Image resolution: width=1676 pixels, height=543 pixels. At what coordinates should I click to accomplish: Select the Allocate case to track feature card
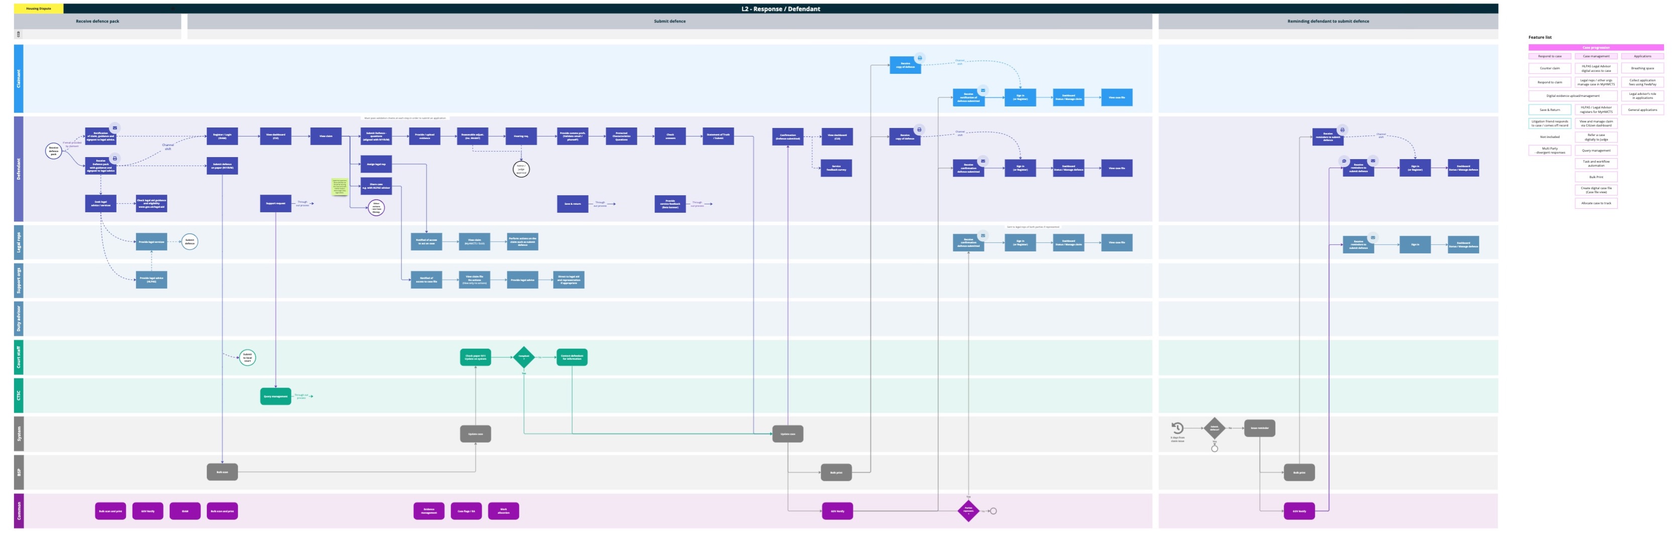coord(1596,203)
